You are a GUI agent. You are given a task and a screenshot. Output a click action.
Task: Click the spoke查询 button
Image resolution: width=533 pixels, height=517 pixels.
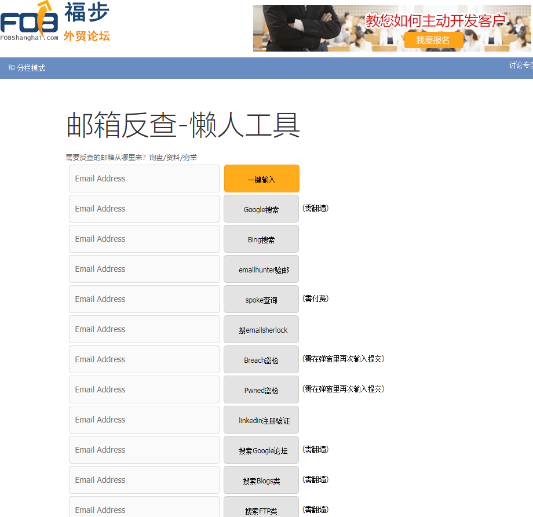tap(261, 299)
